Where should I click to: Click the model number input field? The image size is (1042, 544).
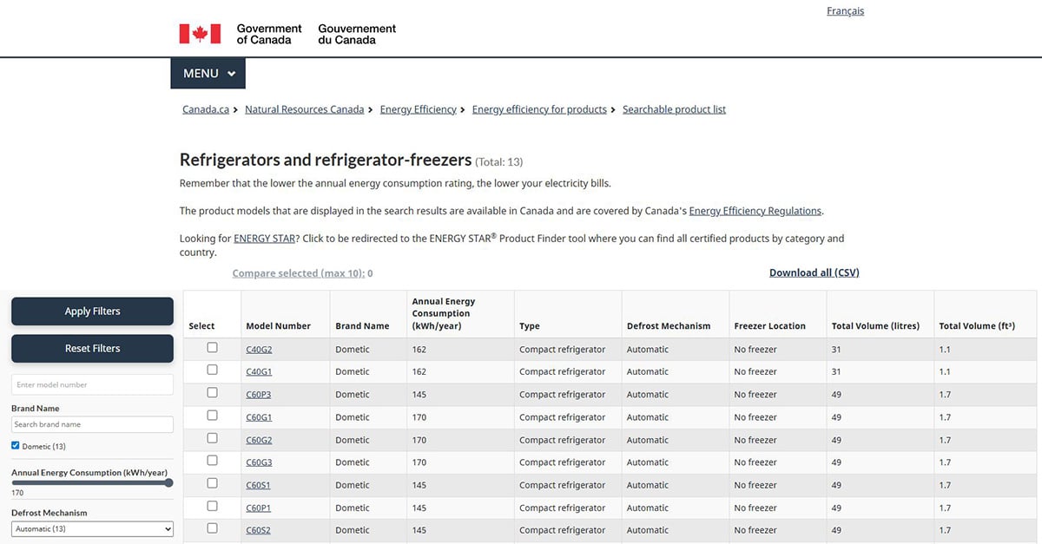(92, 384)
